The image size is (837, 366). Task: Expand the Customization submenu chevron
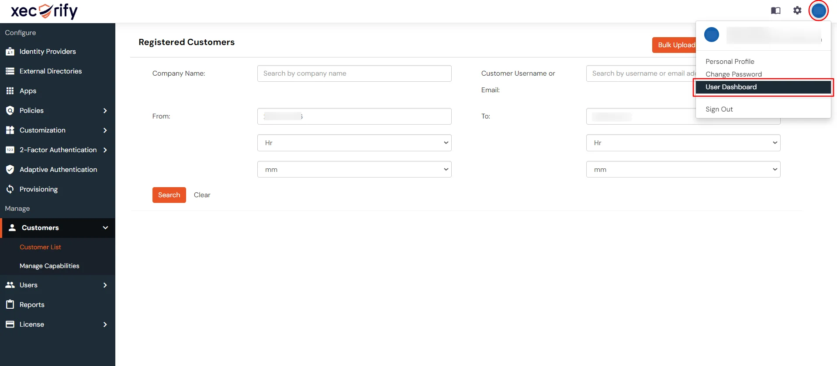coord(105,130)
